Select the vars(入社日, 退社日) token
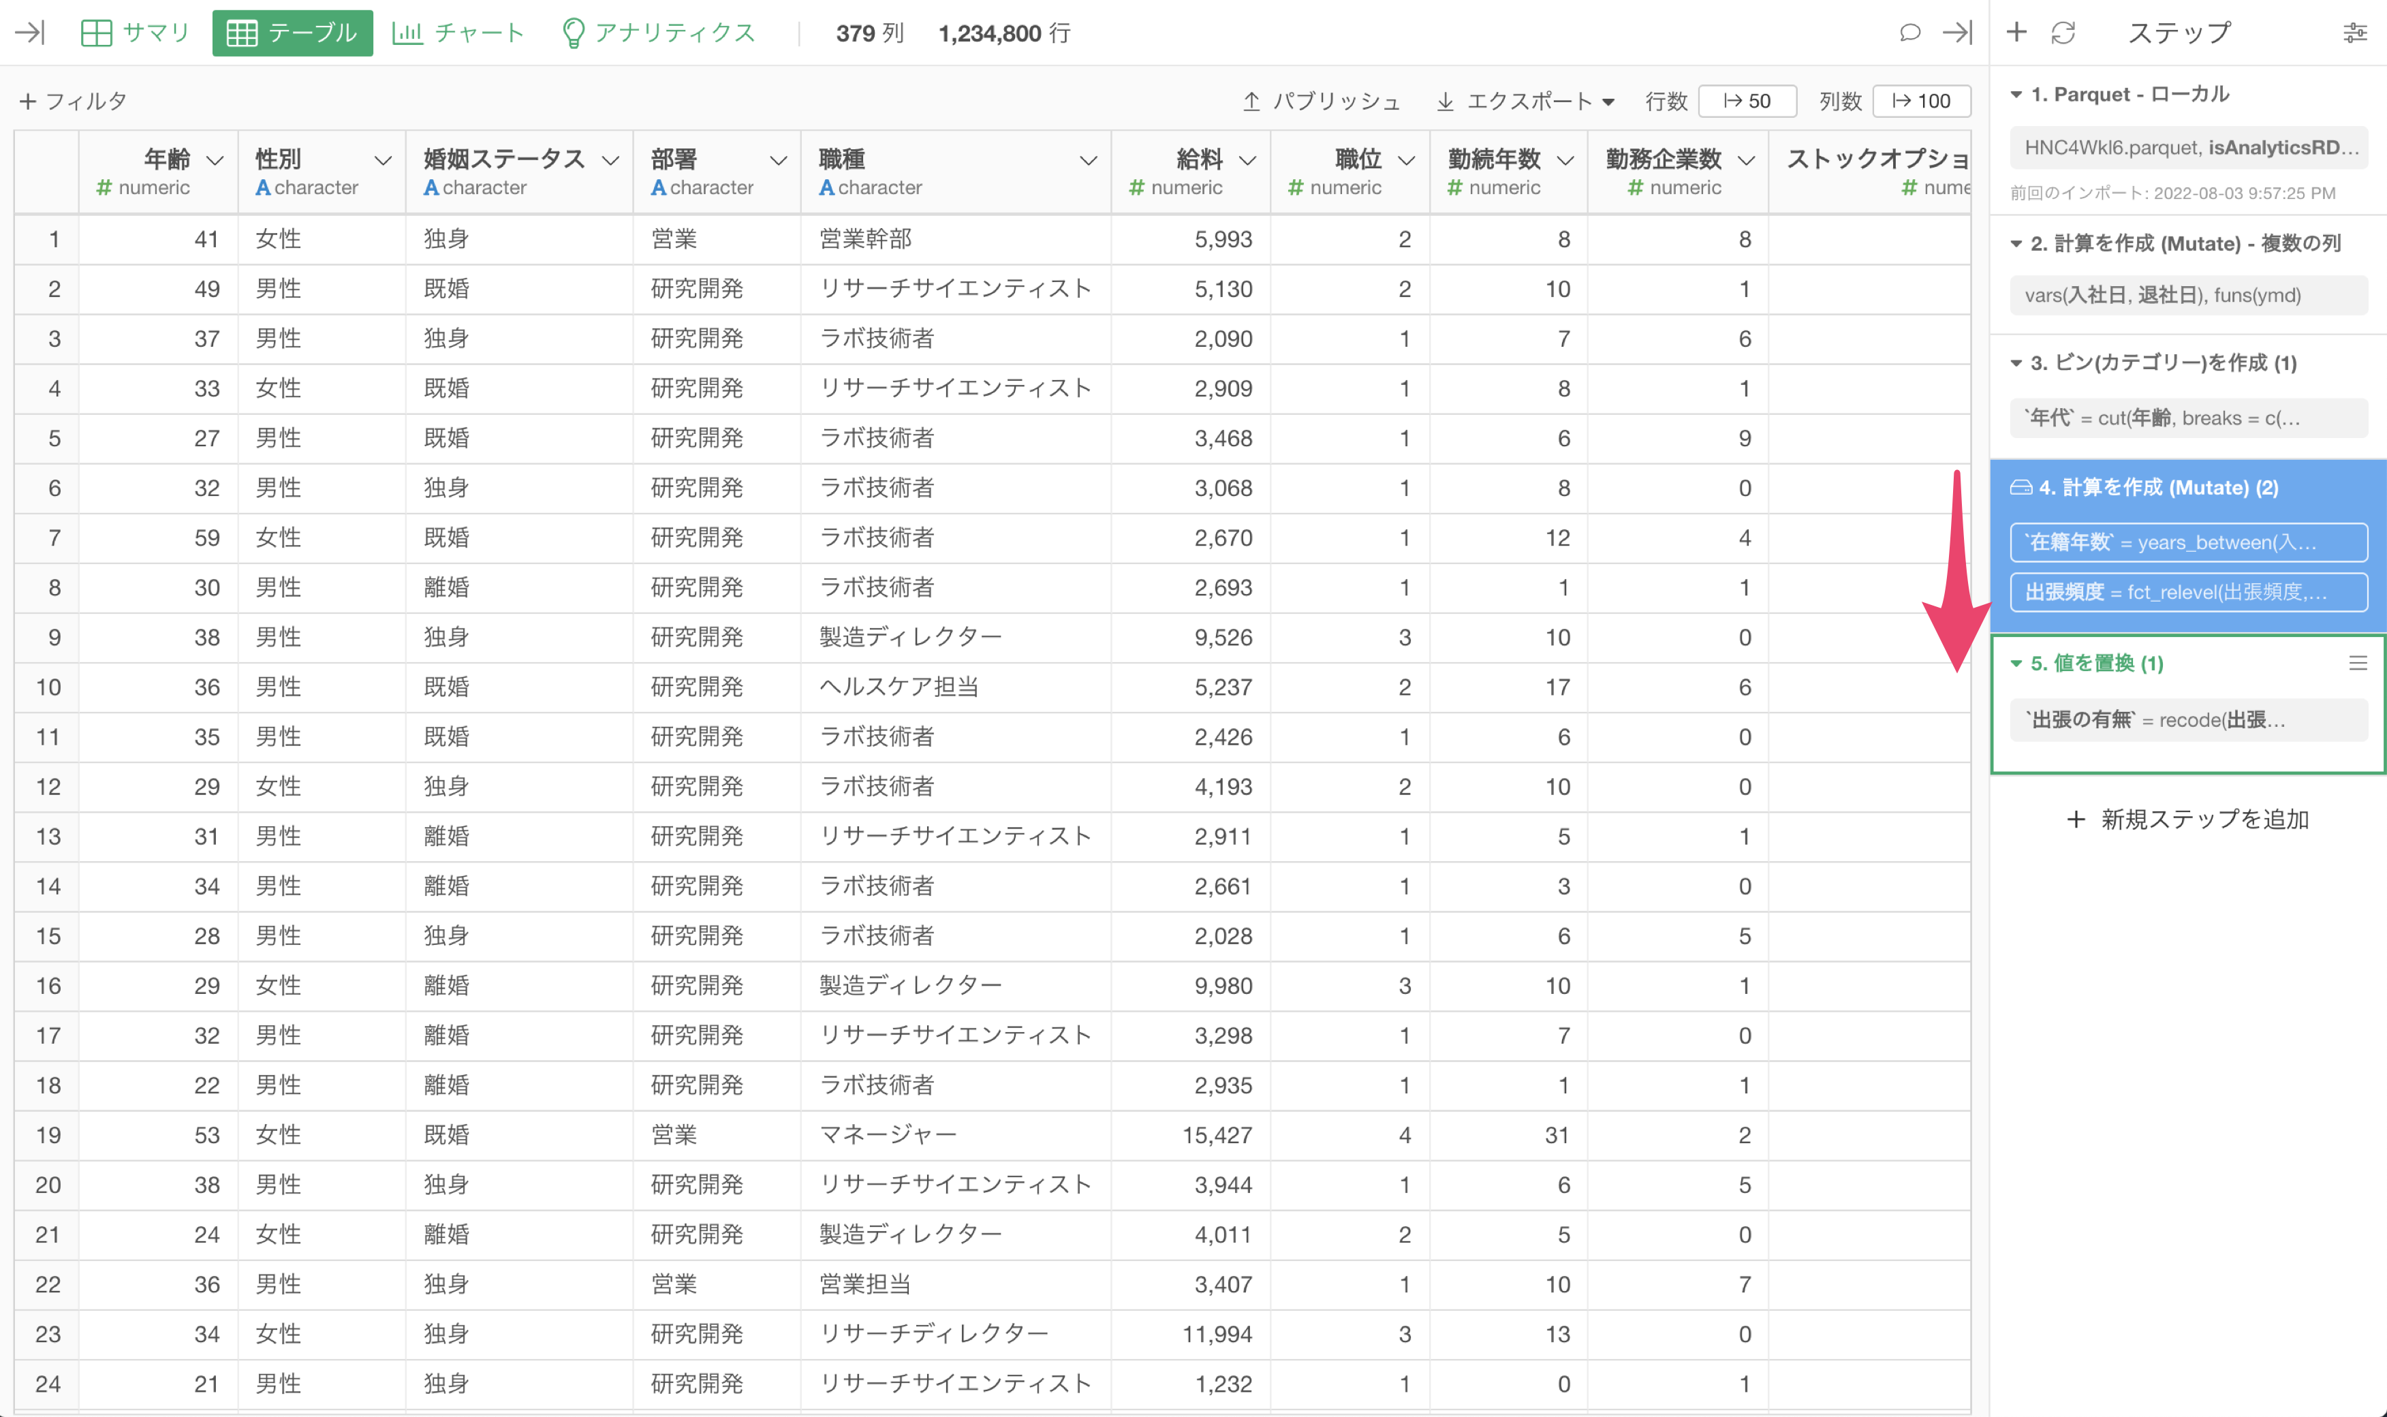 point(2188,295)
